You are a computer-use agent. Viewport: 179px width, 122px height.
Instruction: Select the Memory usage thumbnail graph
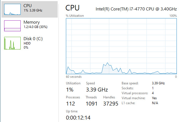(x=12, y=26)
